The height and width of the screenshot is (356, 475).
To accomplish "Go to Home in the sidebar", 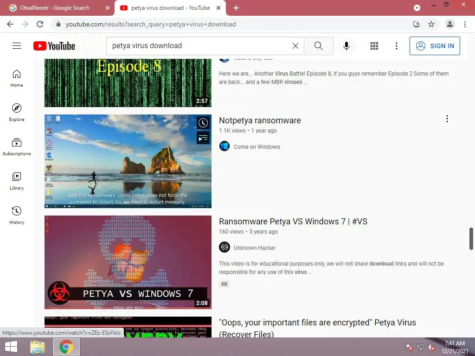I will [x=17, y=78].
